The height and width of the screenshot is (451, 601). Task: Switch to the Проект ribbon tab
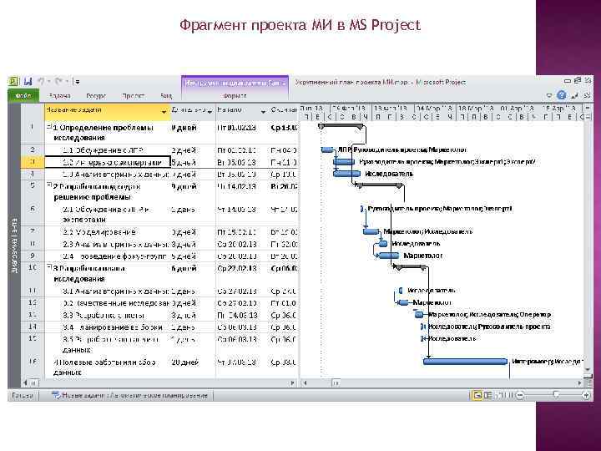pyautogui.click(x=133, y=96)
